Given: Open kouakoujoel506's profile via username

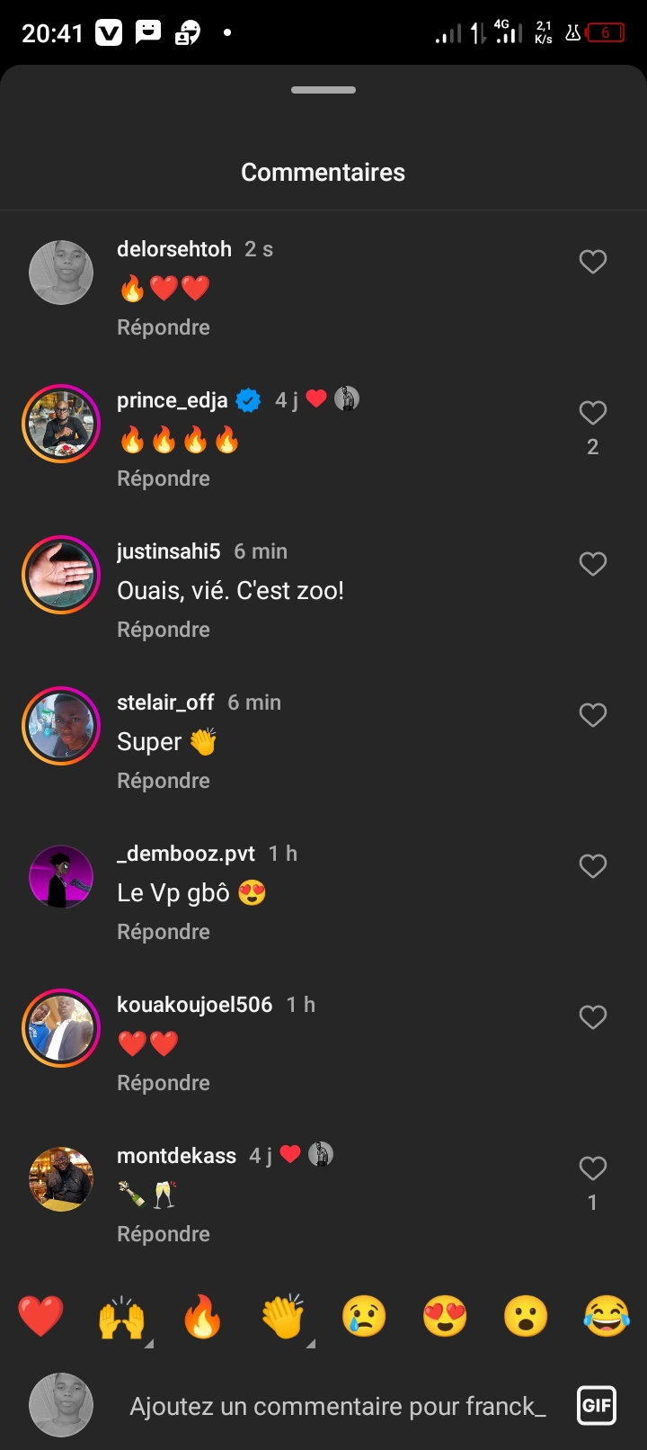Looking at the screenshot, I should [x=194, y=1005].
